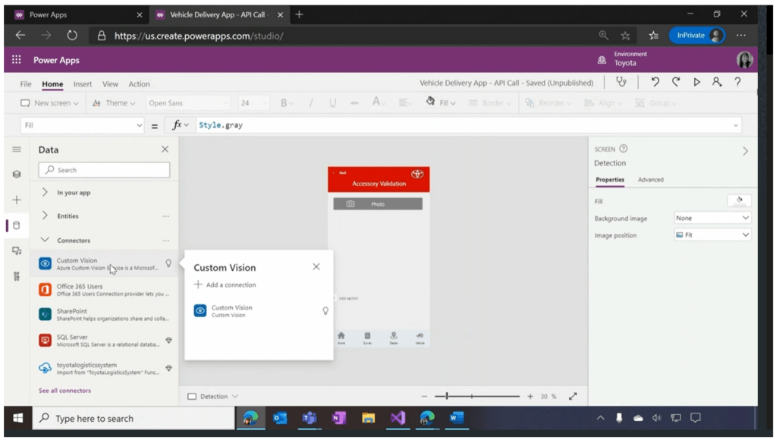Click the Preview app play icon
Viewport: 776px width, 440px height.
click(696, 83)
